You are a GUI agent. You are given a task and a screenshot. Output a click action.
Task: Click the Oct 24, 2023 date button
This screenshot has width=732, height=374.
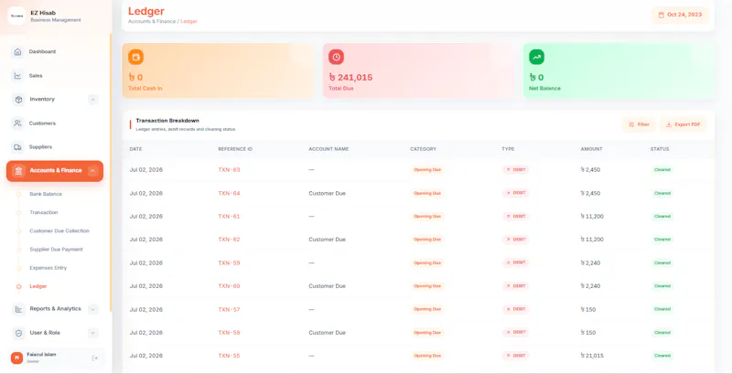click(680, 15)
